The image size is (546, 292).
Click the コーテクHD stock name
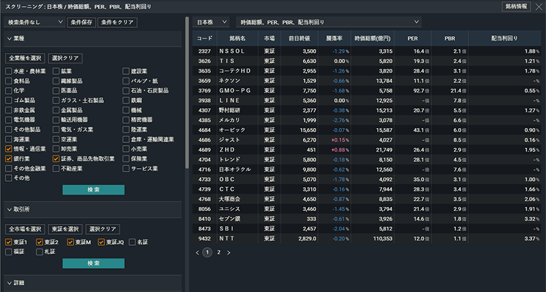[x=235, y=71]
